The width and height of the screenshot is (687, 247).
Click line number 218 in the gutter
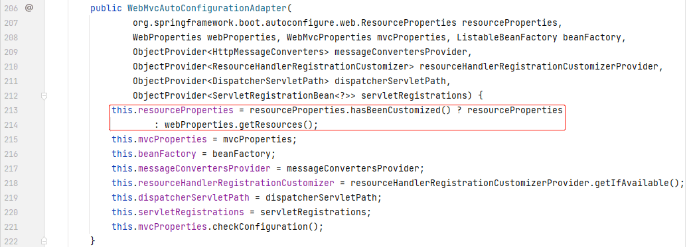coord(11,183)
